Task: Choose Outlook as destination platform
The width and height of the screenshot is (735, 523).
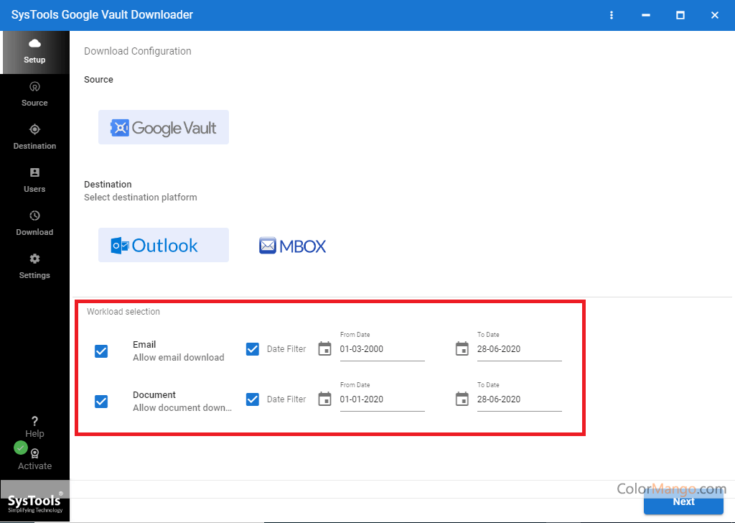Action: pyautogui.click(x=164, y=246)
